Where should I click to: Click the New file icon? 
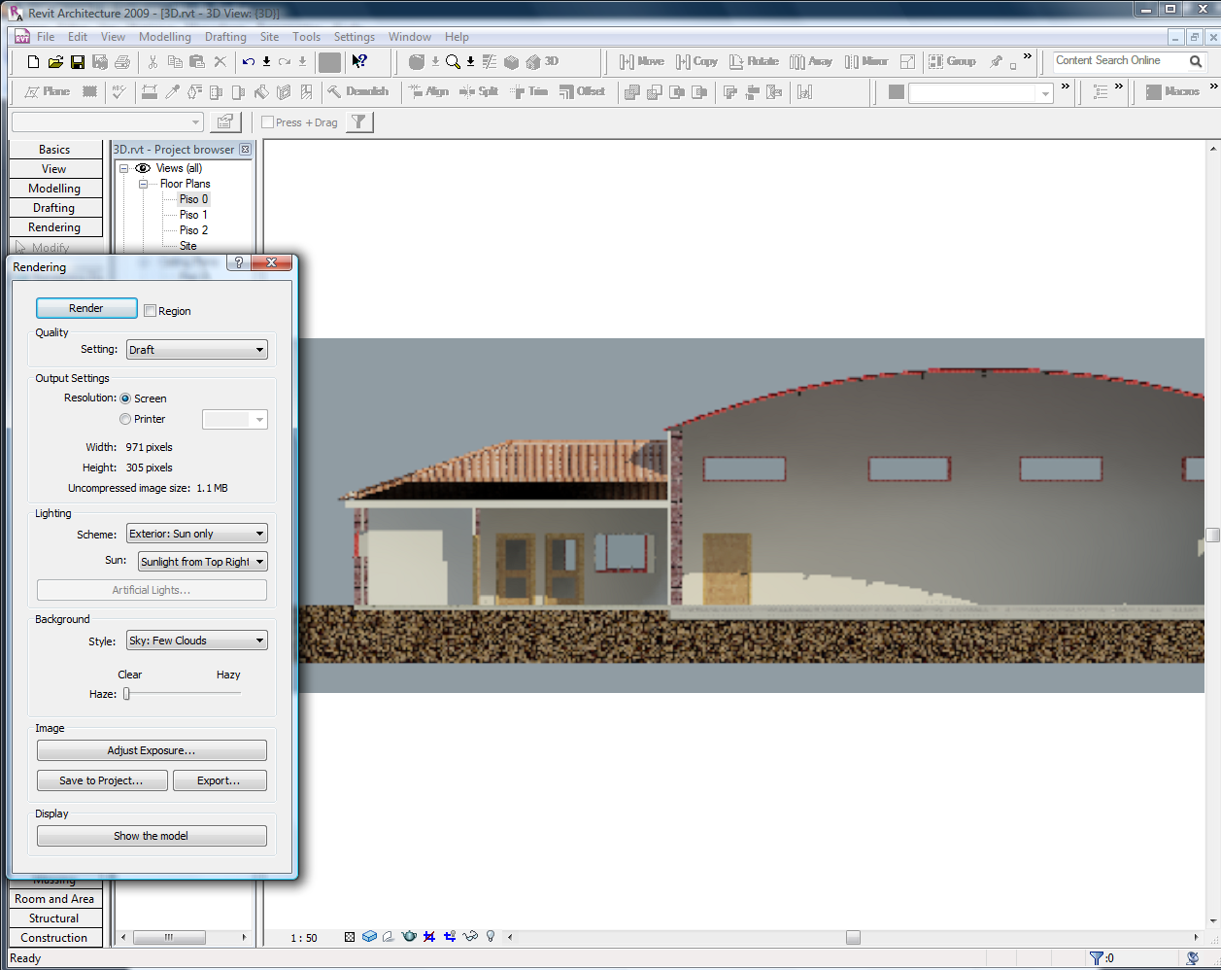33,62
